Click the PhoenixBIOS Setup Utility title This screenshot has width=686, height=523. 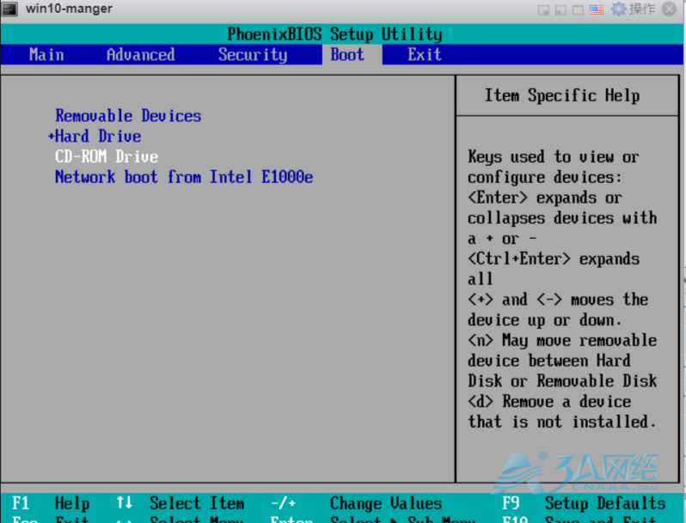tap(334, 34)
